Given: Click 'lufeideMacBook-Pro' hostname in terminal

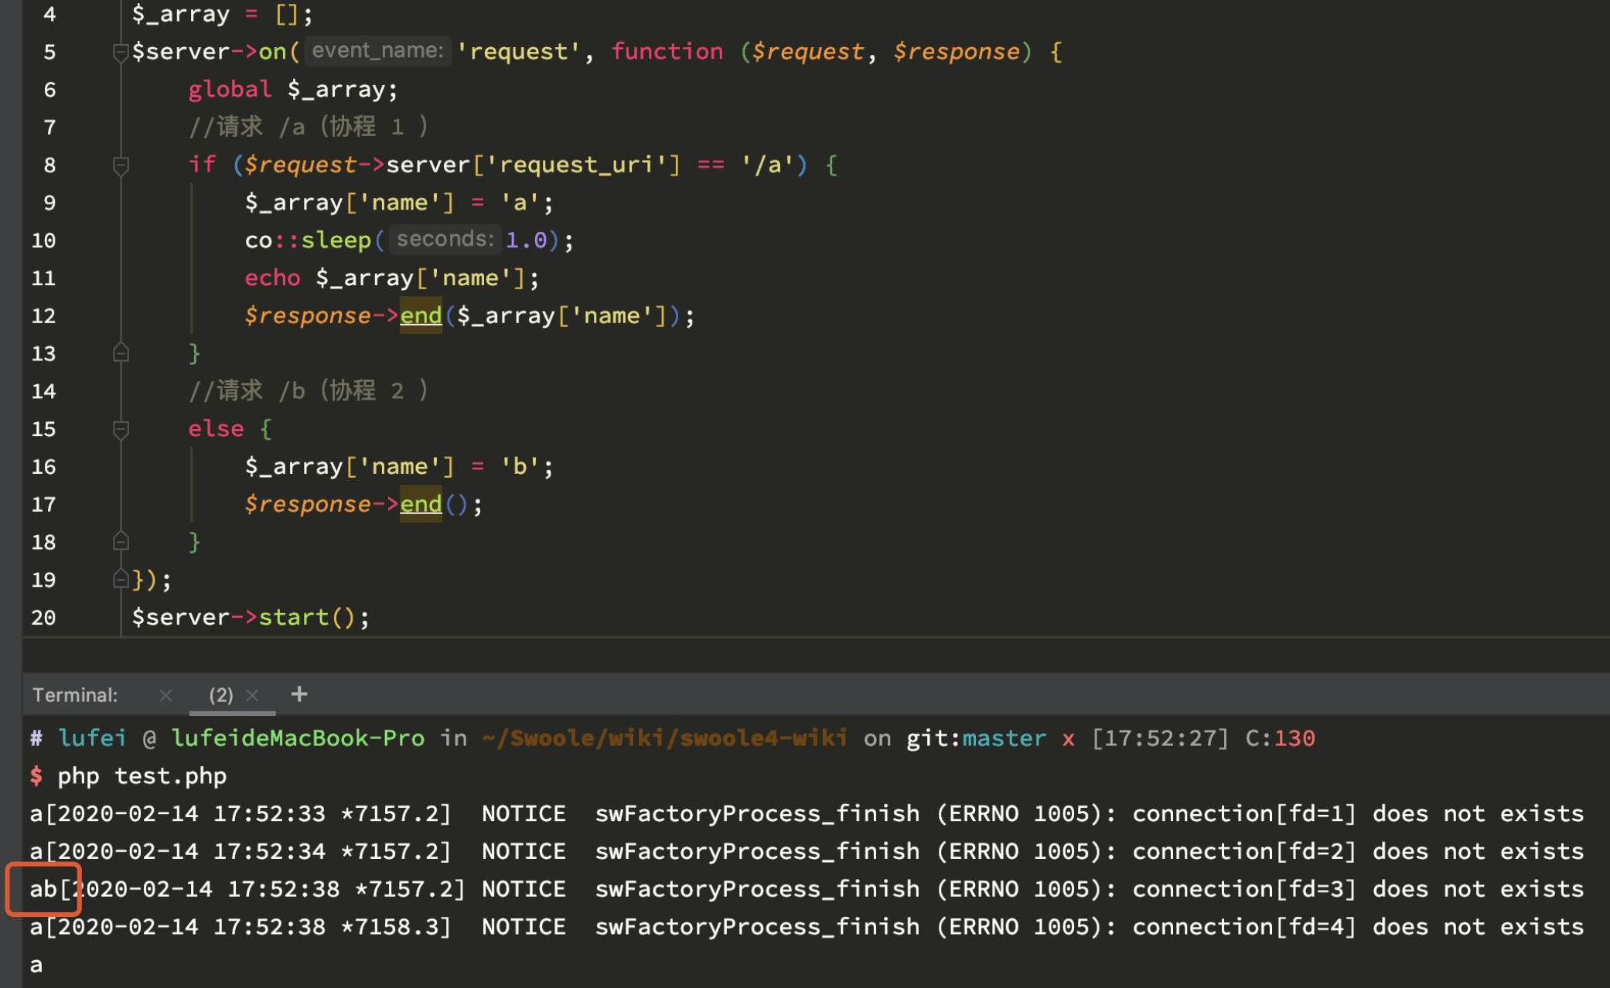Looking at the screenshot, I should [298, 738].
